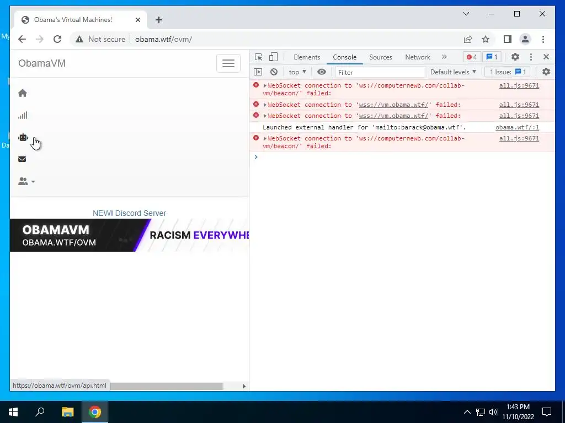Bookmark this tab with the star
This screenshot has width=565, height=423.
tap(486, 39)
